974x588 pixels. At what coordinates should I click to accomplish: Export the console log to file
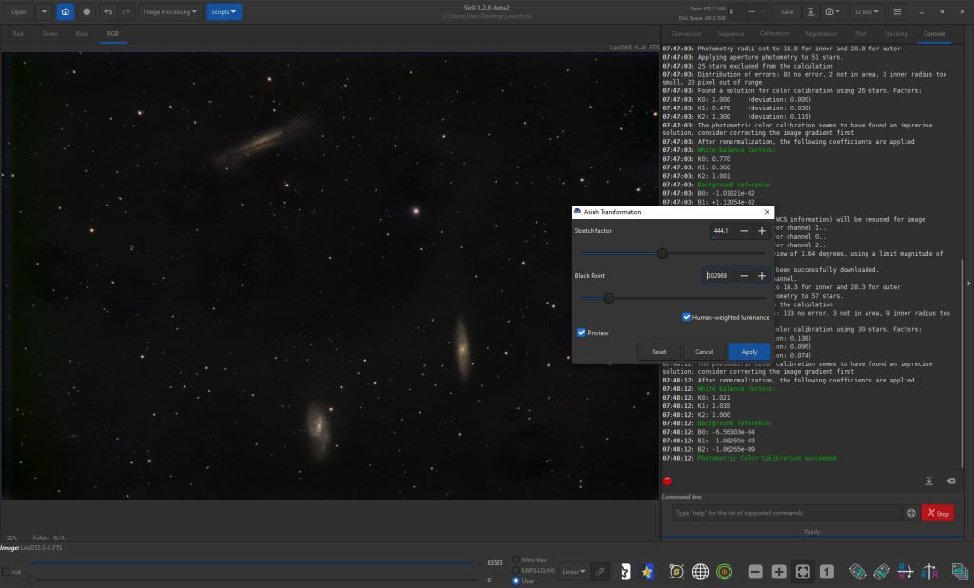click(x=929, y=480)
